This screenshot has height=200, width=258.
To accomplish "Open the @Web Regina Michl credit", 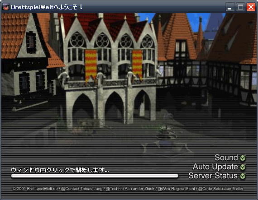I will point(176,189).
